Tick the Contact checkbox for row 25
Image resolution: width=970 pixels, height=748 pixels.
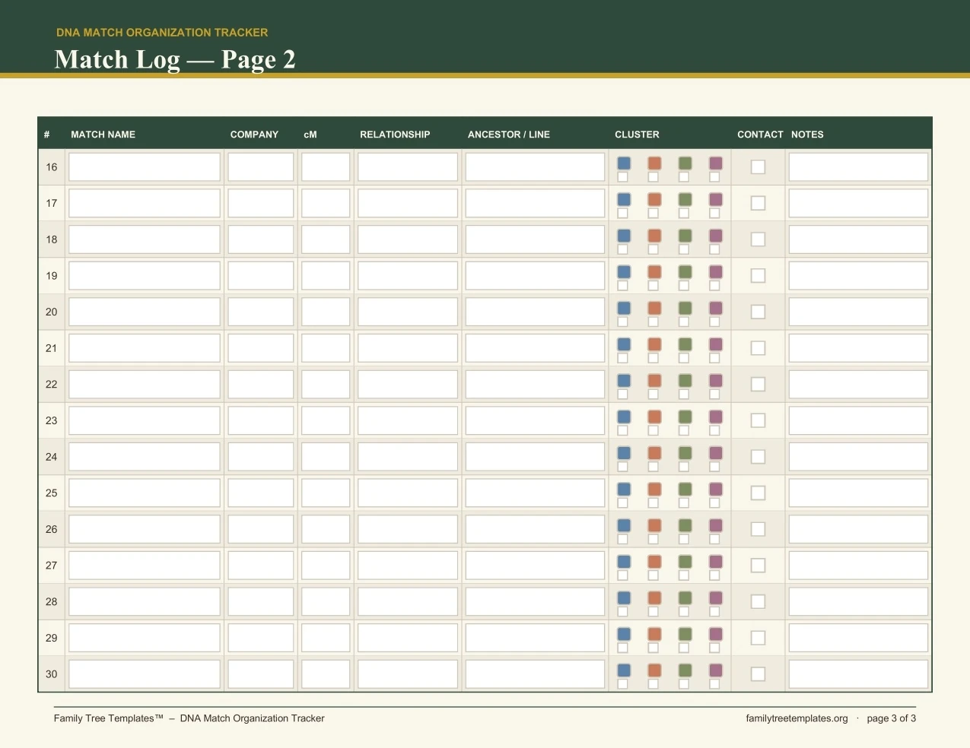coord(759,493)
